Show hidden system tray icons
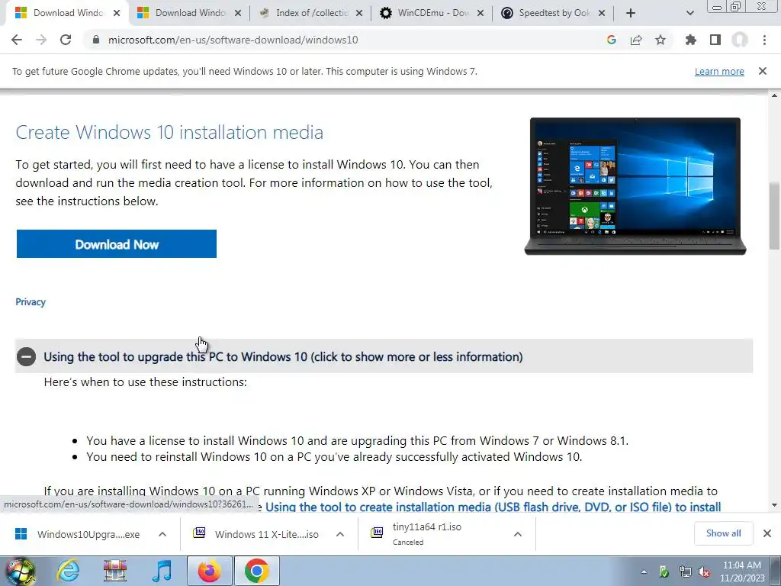 [644, 572]
